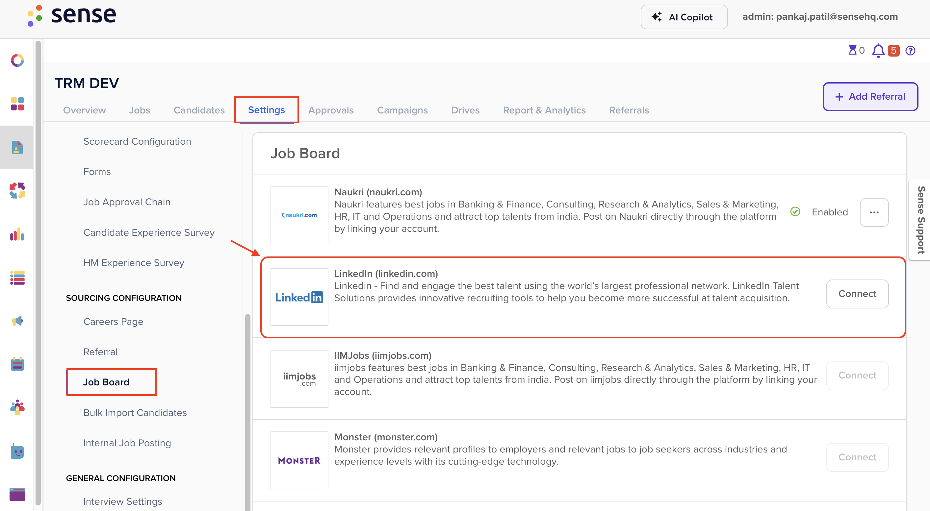930x511 pixels.
Task: Connect the Monster job board
Action: tap(857, 457)
